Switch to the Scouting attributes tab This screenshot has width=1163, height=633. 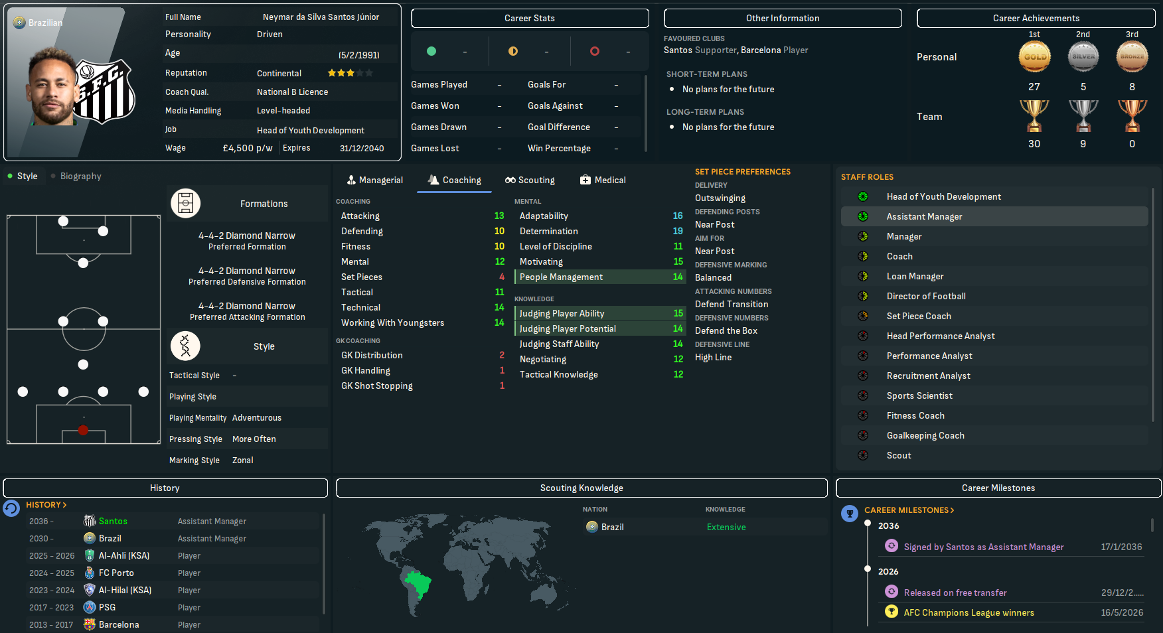pos(530,180)
